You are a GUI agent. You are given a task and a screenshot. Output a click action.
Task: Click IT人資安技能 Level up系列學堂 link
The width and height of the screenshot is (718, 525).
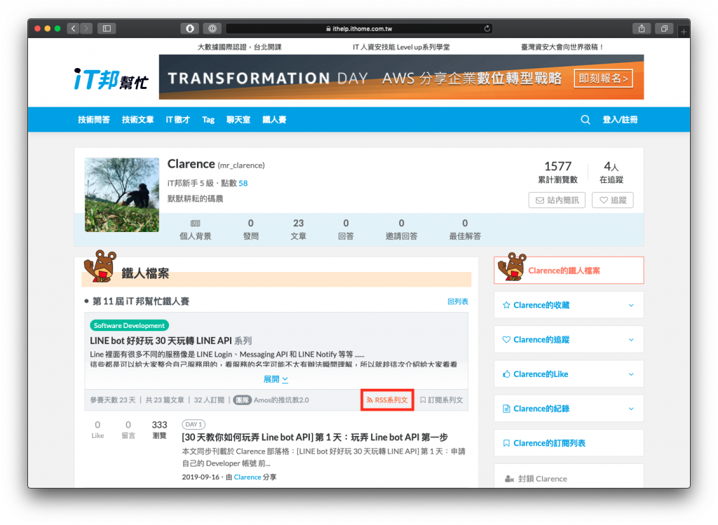[x=401, y=47]
